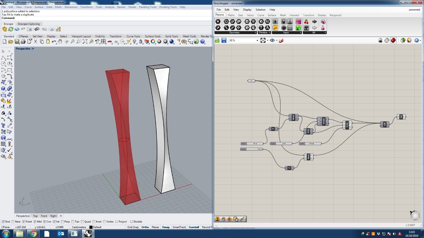The height and width of the screenshot is (238, 424).
Task: Click the padlock Lock objects icon
Action: [140, 42]
